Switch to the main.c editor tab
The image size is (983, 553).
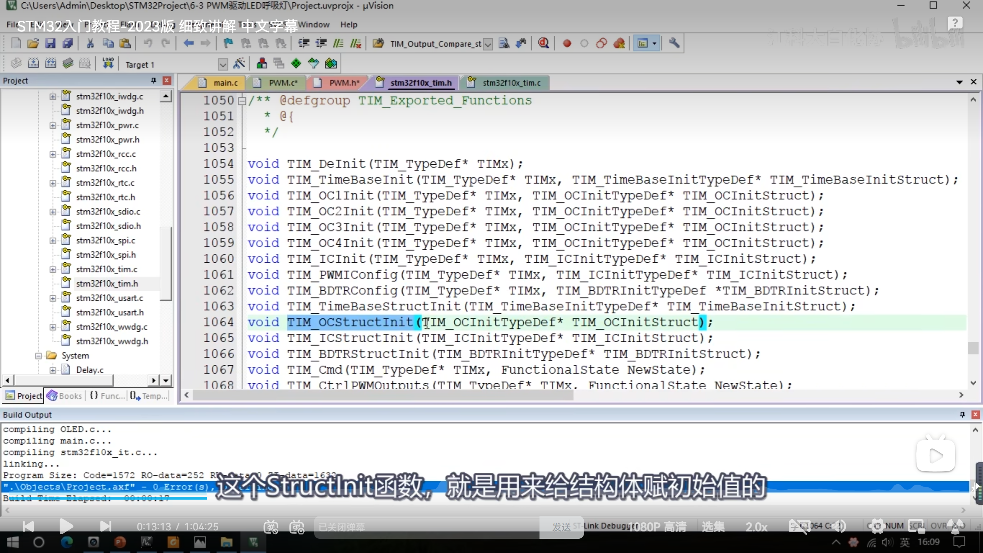point(225,83)
